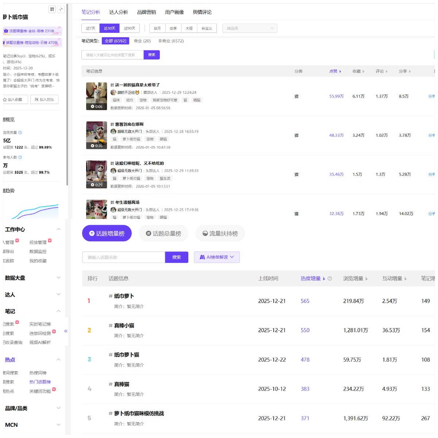Sort topics by 浏览增量 arrow icon
438x438 pixels.
tap(366, 278)
